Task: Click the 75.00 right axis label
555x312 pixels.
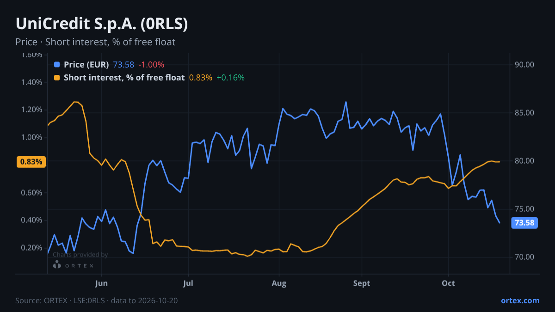Action: 524,209
